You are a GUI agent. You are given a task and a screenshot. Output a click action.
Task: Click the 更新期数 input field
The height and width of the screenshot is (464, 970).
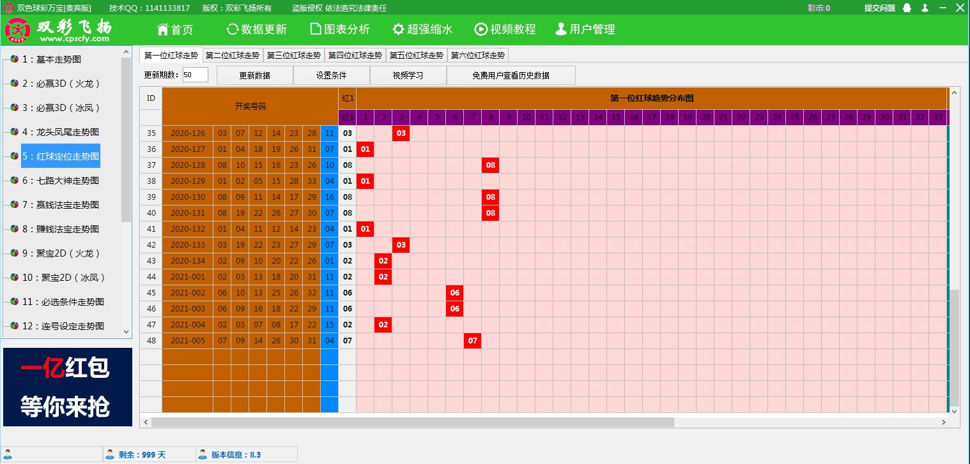(x=195, y=75)
